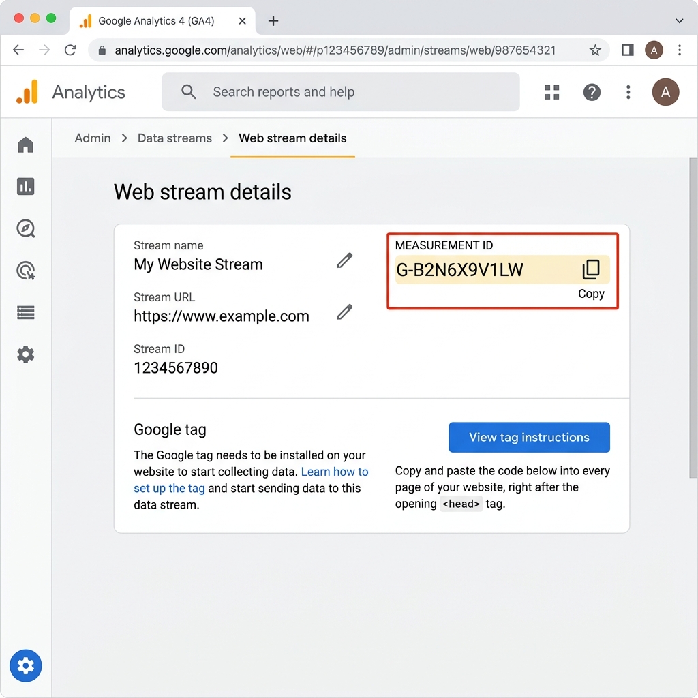The image size is (698, 698).
Task: Open the Analytics vertical dots menu
Action: click(x=628, y=92)
